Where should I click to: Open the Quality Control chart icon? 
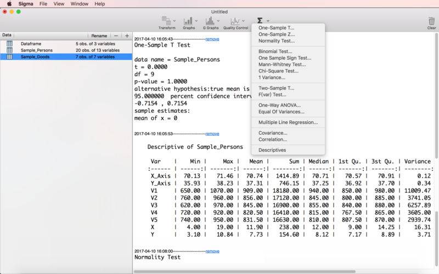(235, 21)
